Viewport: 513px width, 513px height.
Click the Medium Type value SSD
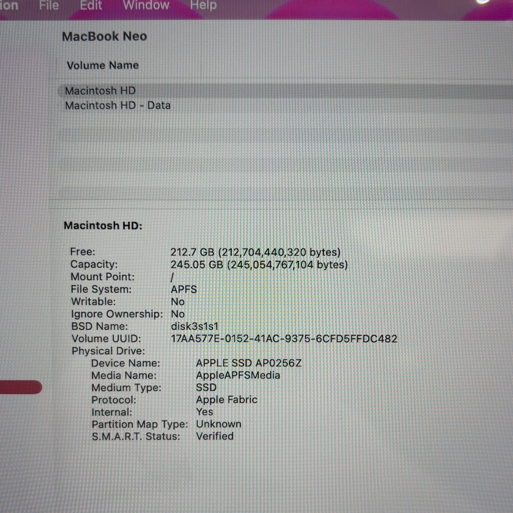click(206, 387)
